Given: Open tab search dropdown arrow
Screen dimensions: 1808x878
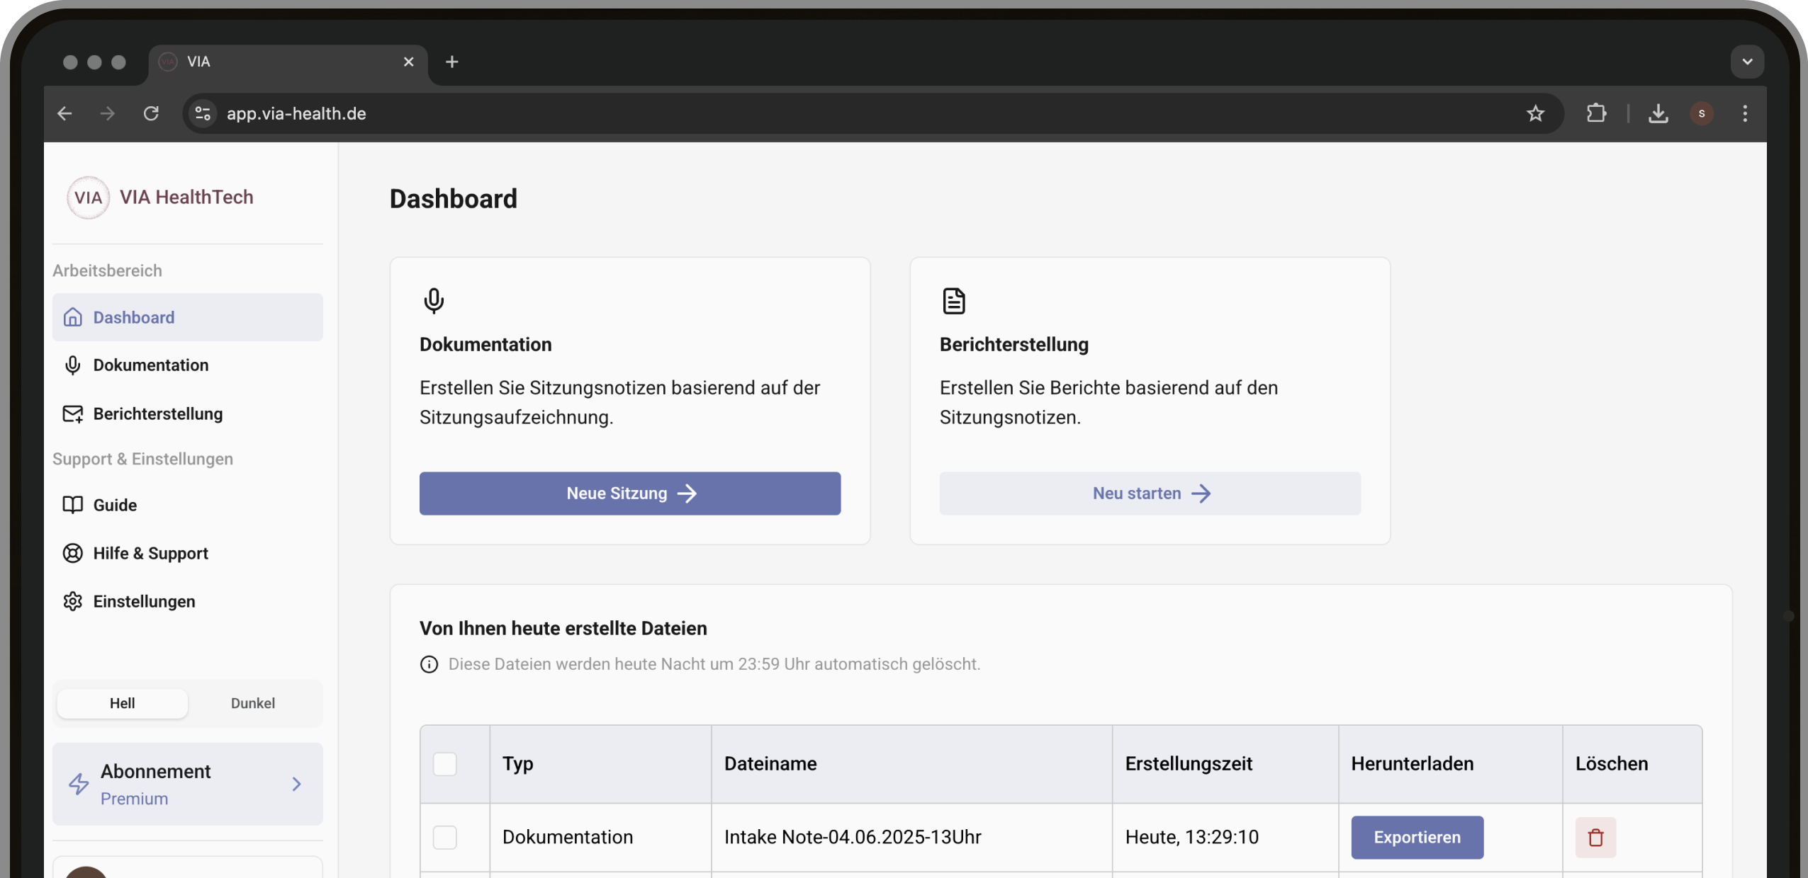Looking at the screenshot, I should click(1746, 62).
